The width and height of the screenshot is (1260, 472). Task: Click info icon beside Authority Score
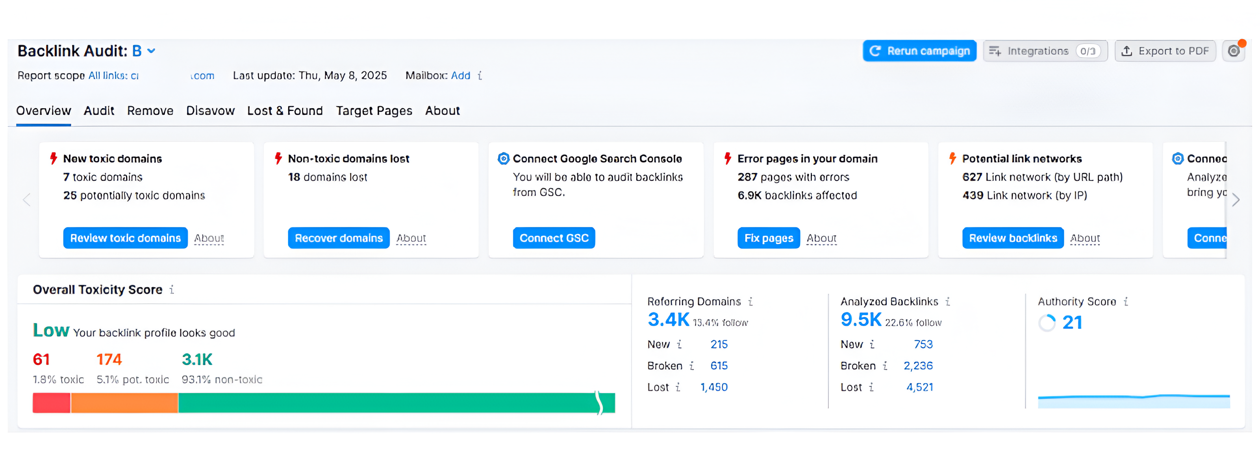[1125, 302]
